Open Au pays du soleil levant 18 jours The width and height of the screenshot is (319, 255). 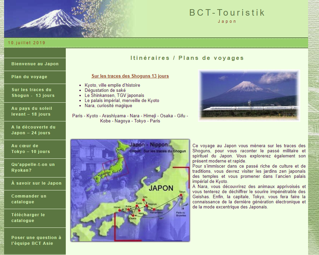coord(32,111)
